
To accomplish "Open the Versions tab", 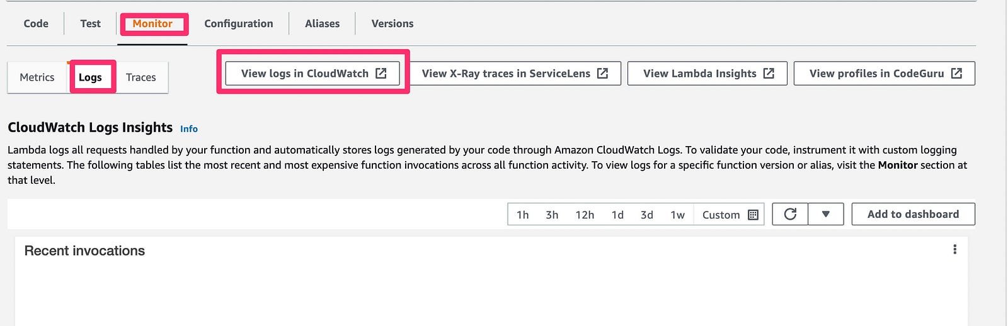I will pos(392,23).
